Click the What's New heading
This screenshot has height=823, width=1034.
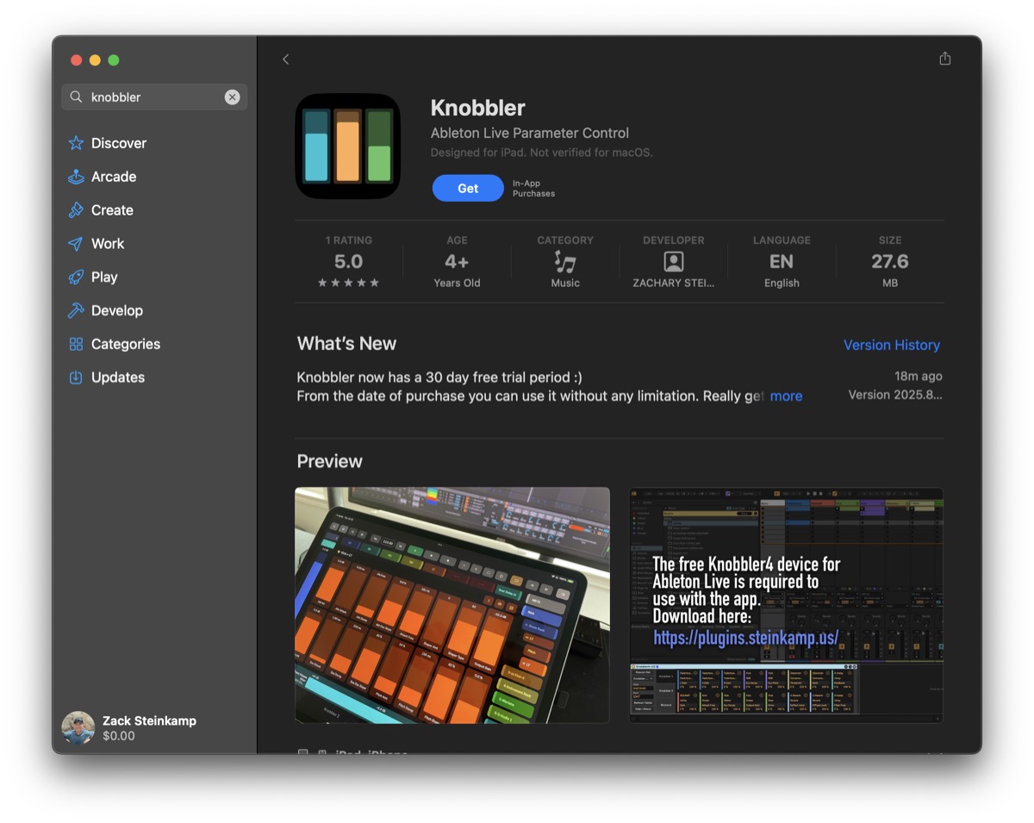[346, 343]
